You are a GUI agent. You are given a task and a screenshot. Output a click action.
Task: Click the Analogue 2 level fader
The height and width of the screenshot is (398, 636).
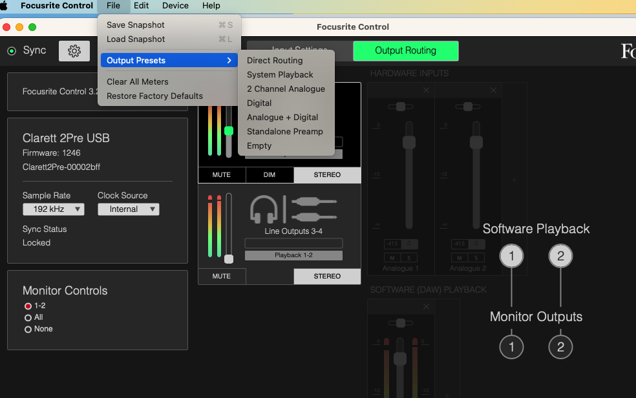(x=476, y=142)
